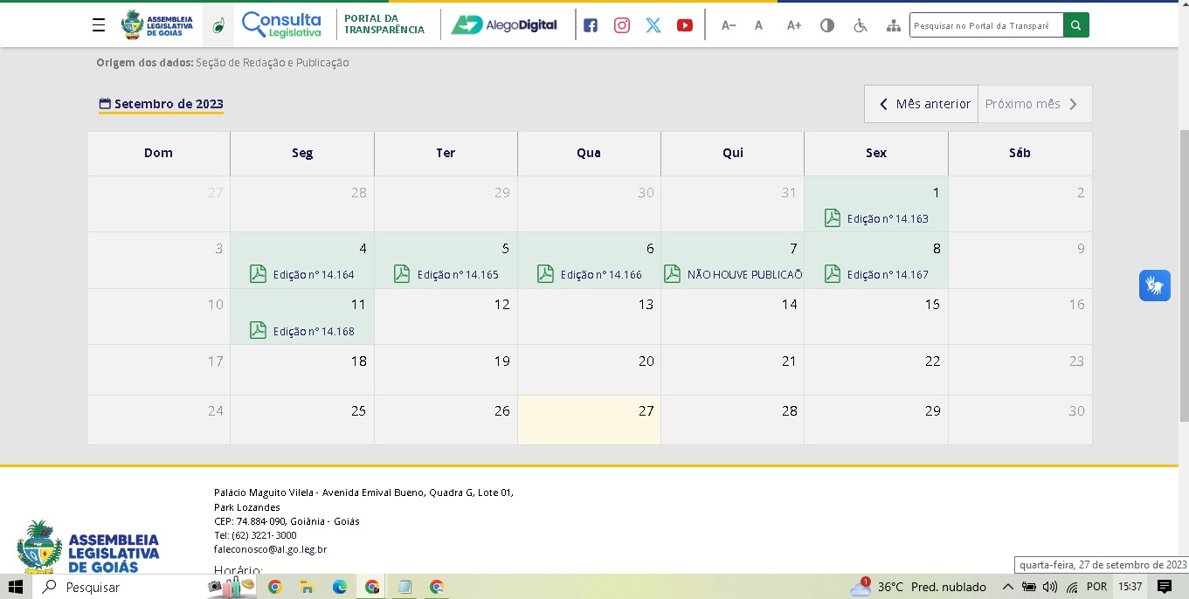Image resolution: width=1189 pixels, height=599 pixels.
Task: Increase font size with A+ button
Action: point(793,25)
